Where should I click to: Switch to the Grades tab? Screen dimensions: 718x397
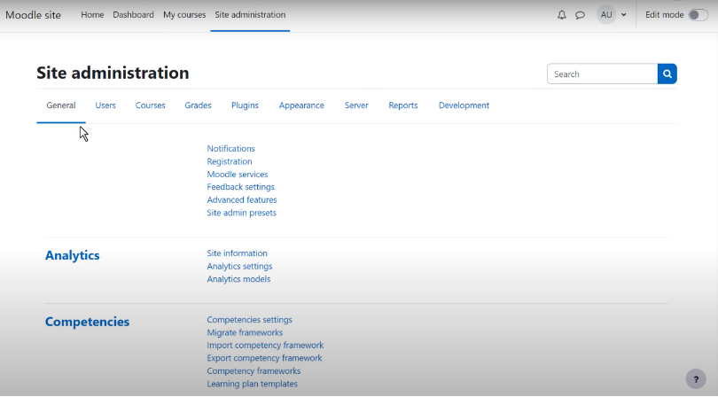click(x=198, y=105)
